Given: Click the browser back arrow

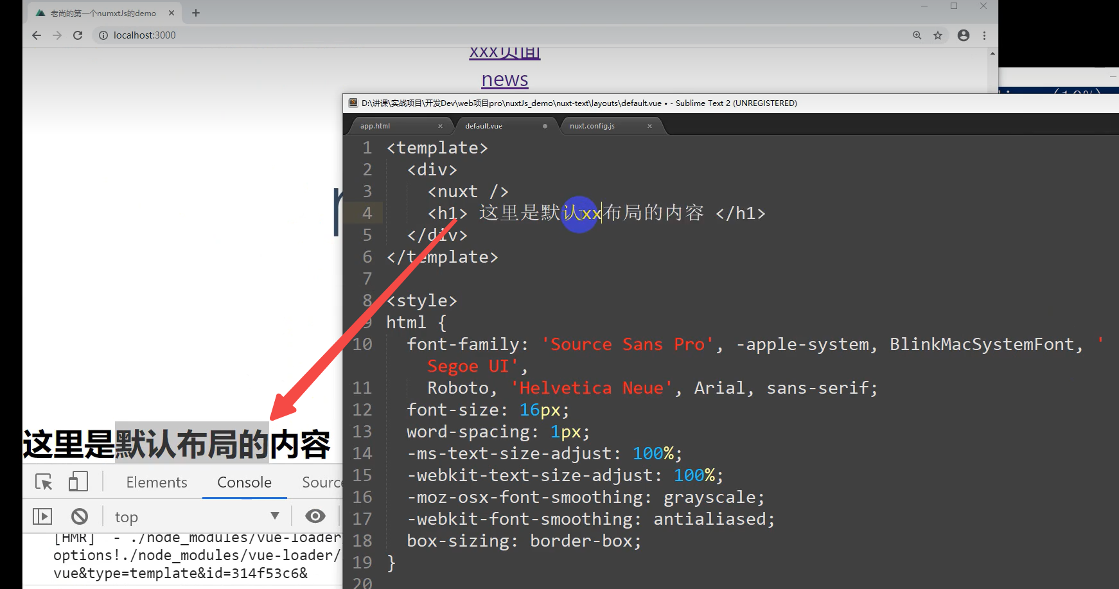Looking at the screenshot, I should click(x=37, y=35).
